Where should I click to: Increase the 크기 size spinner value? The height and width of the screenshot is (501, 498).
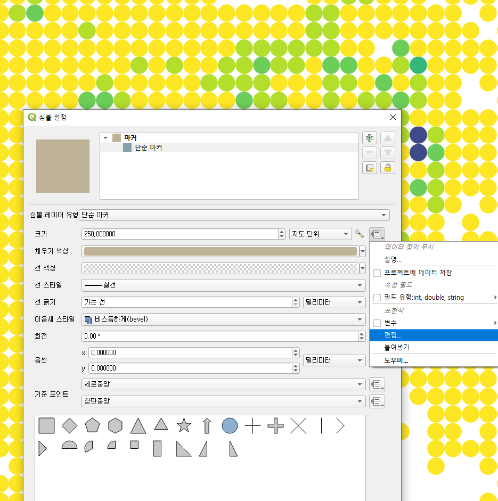pos(282,231)
